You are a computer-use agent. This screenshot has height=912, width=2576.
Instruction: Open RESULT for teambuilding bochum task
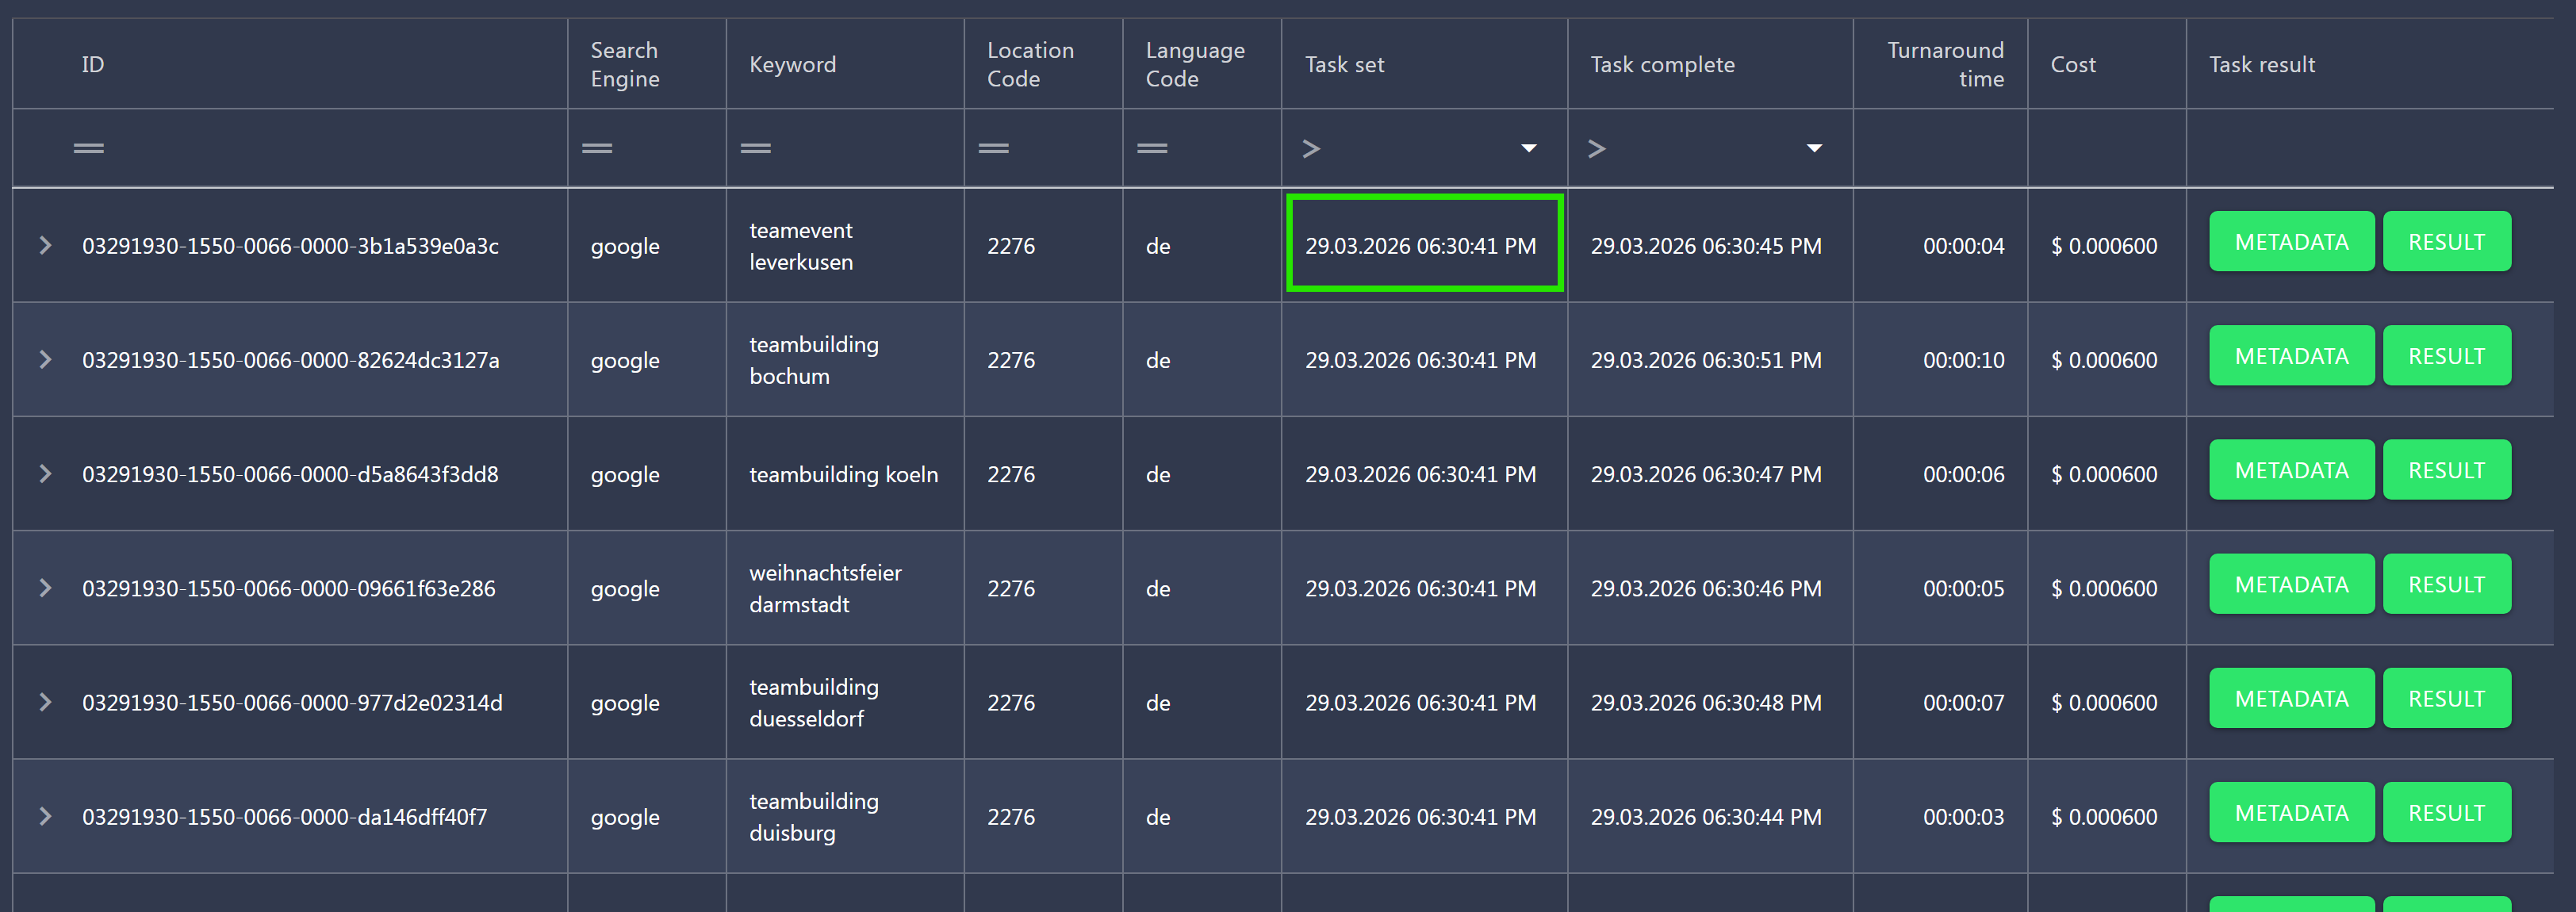(x=2445, y=355)
